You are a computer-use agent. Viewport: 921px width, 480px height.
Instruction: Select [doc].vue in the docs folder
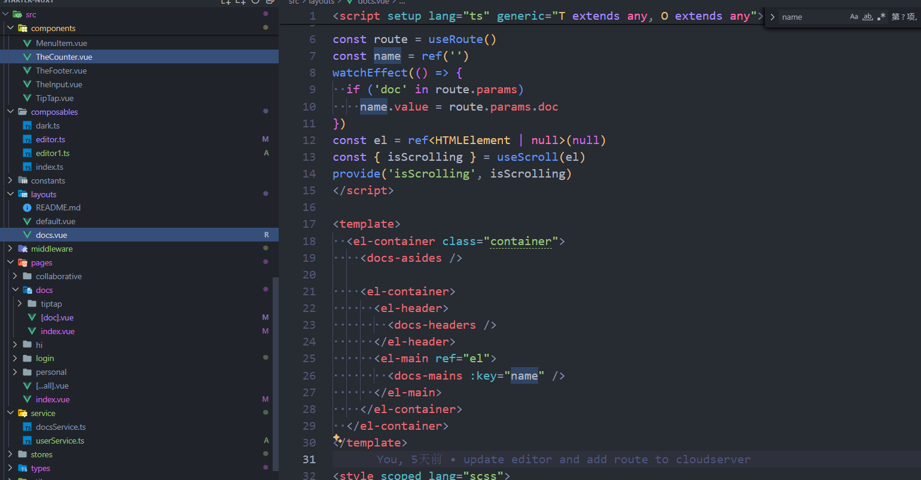tap(57, 317)
